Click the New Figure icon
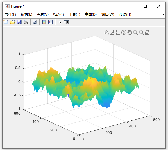168x150 pixels. pos(6,22)
